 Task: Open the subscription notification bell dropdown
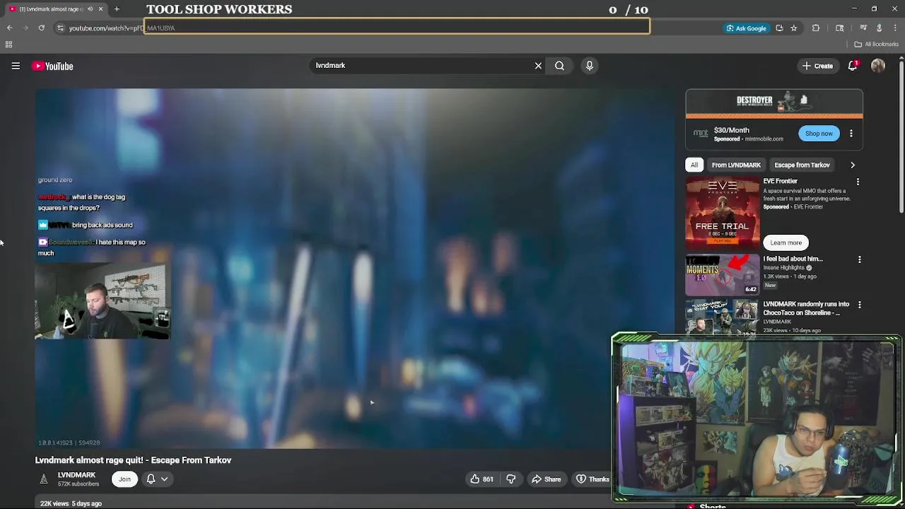point(157,479)
